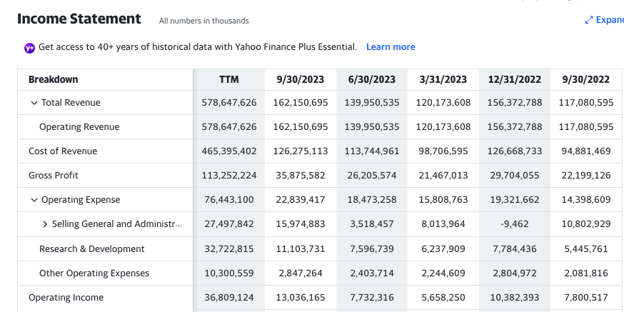This screenshot has width=624, height=312.
Task: Click the Operating Revenue row label
Action: coord(79,127)
